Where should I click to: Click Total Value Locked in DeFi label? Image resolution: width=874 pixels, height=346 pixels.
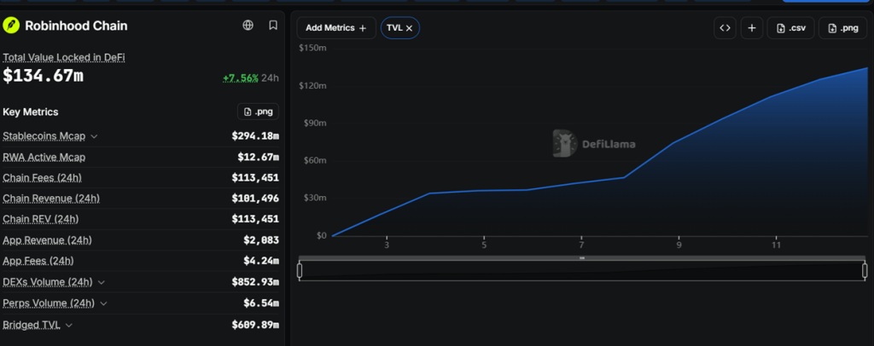[63, 57]
